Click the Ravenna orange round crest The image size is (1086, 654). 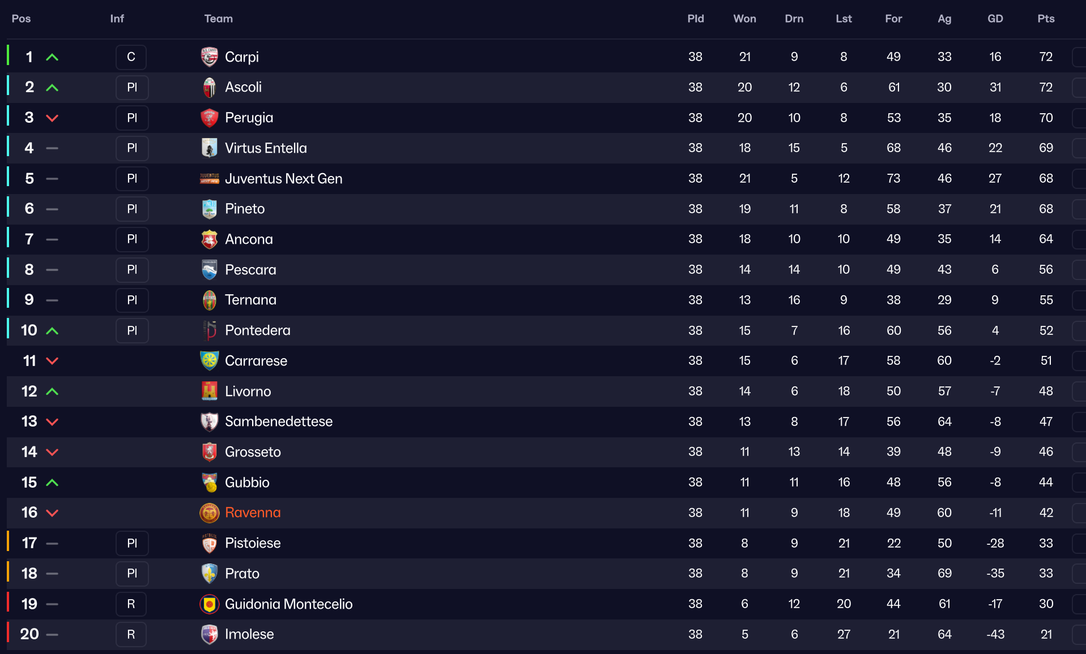click(x=210, y=513)
